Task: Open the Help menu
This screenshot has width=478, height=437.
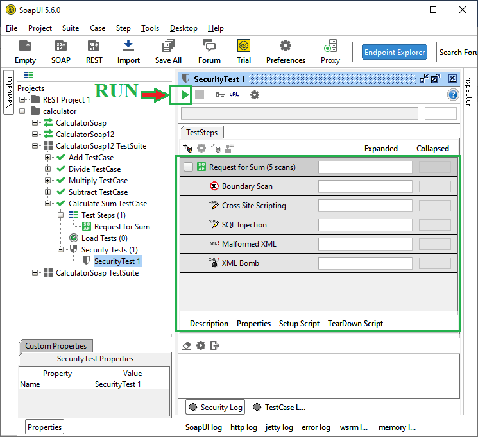Action: coord(216,28)
